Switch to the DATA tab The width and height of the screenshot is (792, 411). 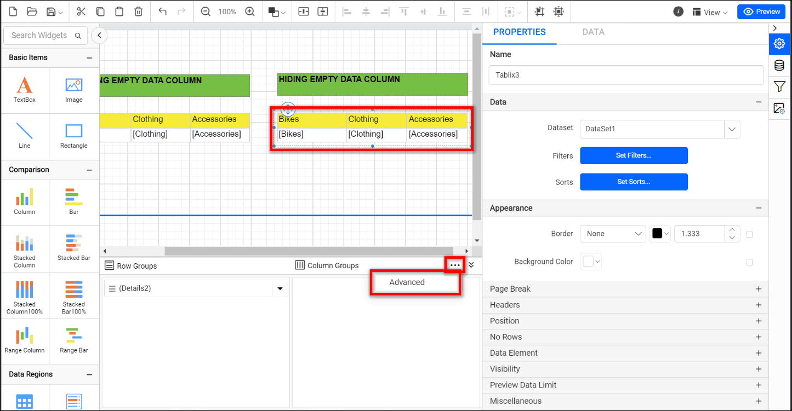[593, 32]
